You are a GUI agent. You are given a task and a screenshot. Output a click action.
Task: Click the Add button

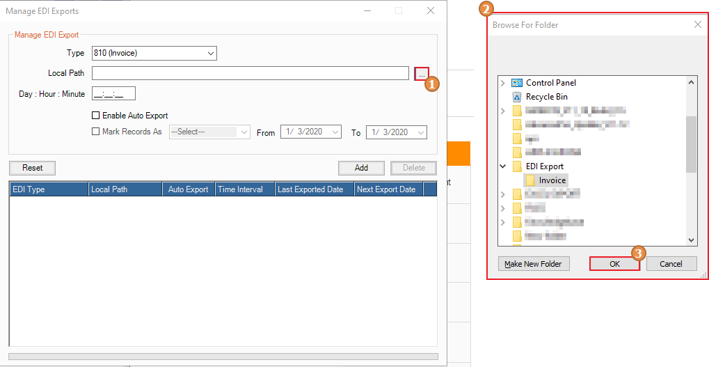pos(361,168)
